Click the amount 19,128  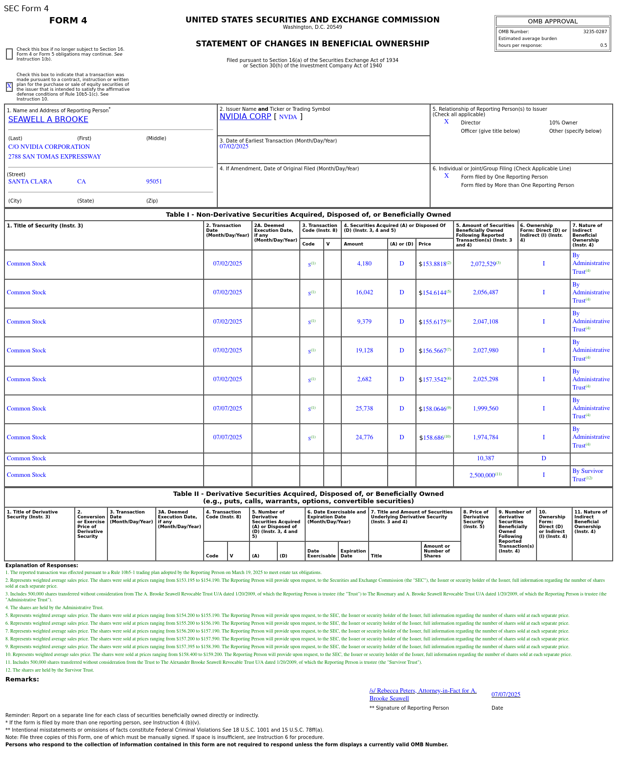pos(364,350)
